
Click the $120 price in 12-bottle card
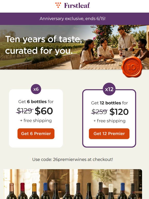click(x=119, y=112)
